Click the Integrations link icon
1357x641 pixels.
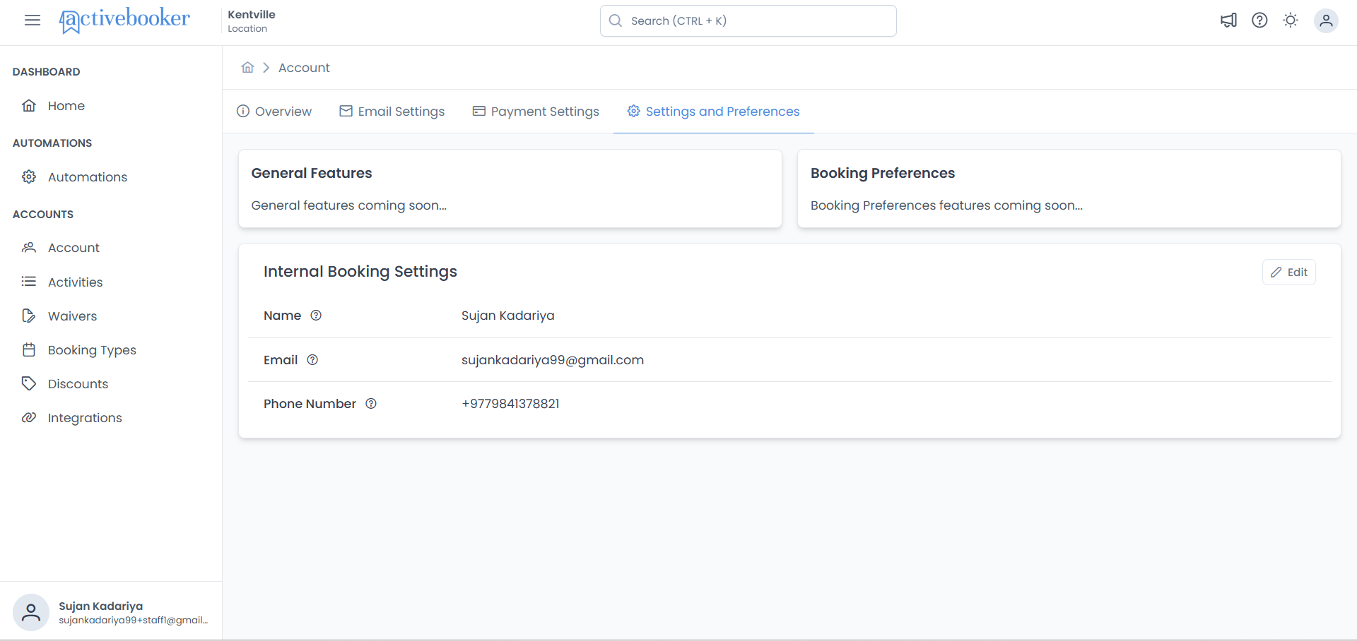pyautogui.click(x=29, y=417)
